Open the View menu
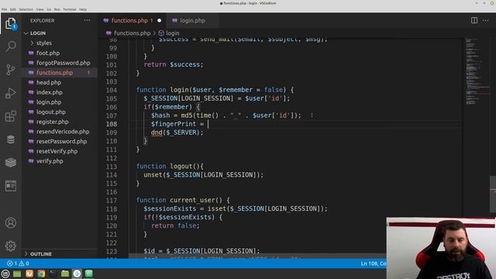 40,9
